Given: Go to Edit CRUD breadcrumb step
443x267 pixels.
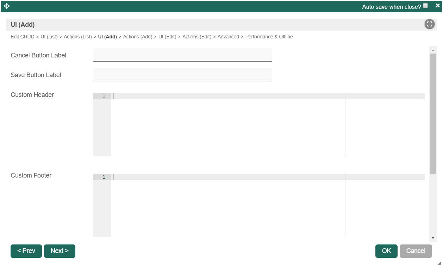Looking at the screenshot, I should (23, 37).
